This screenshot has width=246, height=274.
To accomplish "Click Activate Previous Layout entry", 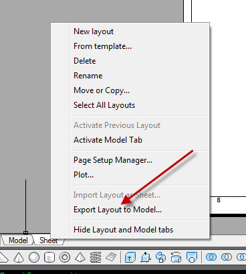I will click(x=140, y=125).
